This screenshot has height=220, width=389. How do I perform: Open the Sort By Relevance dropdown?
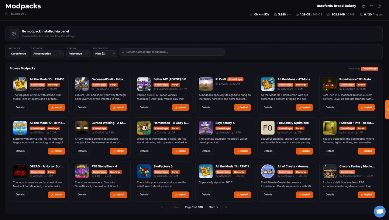pos(78,54)
